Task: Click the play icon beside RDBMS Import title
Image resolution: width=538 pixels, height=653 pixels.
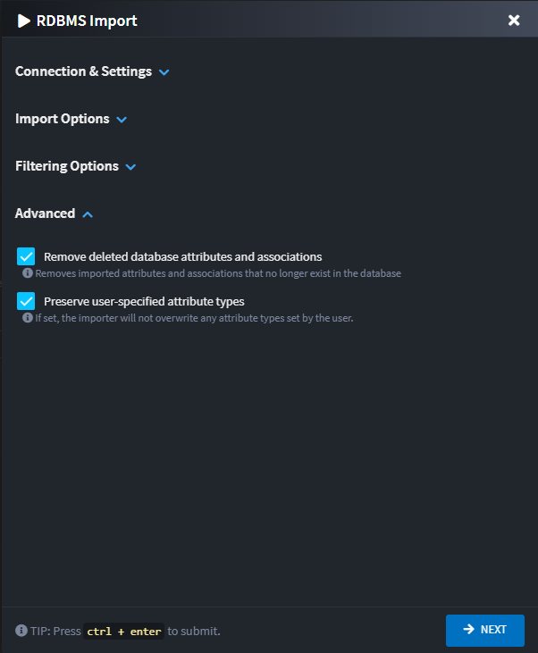Action: click(x=24, y=21)
